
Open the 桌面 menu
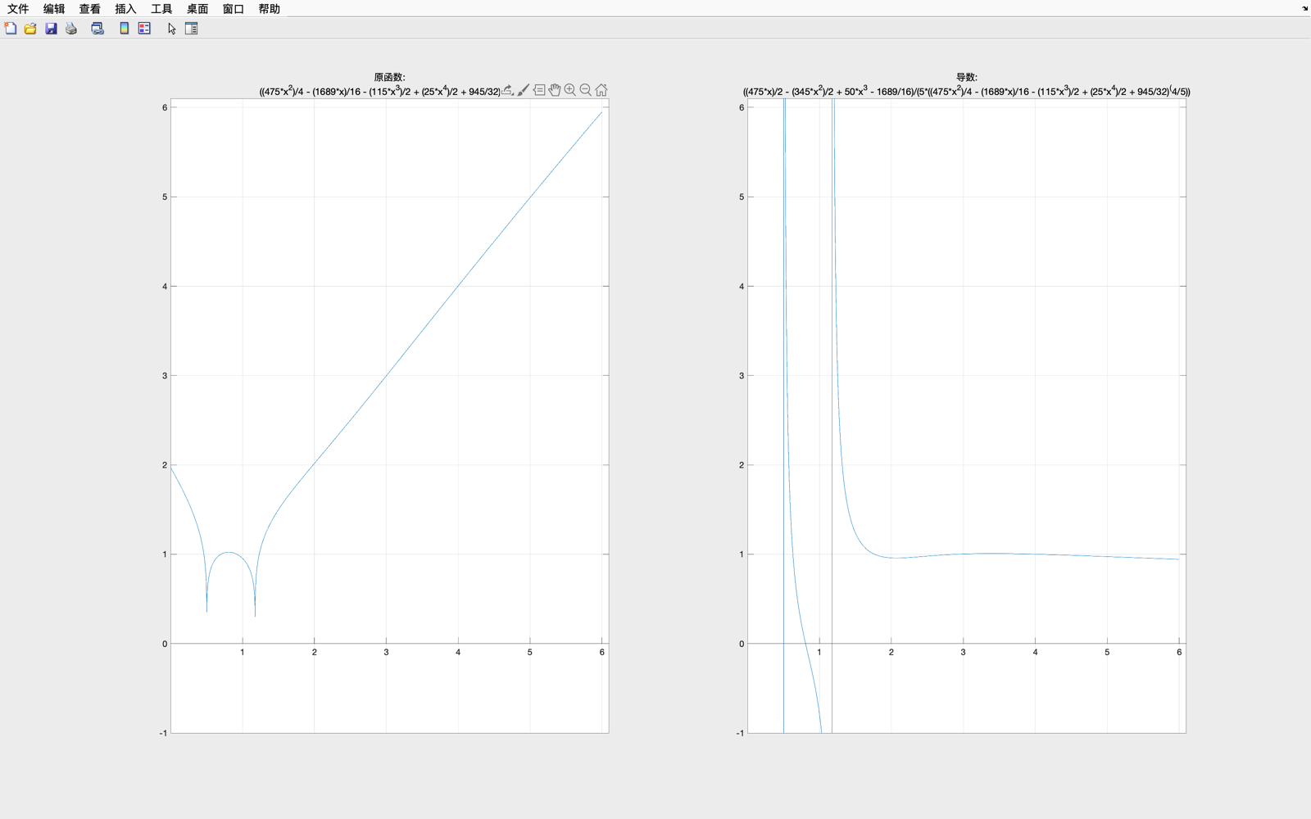pyautogui.click(x=197, y=9)
